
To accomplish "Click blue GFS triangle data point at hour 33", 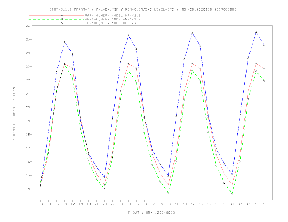I will pos(128,36).
